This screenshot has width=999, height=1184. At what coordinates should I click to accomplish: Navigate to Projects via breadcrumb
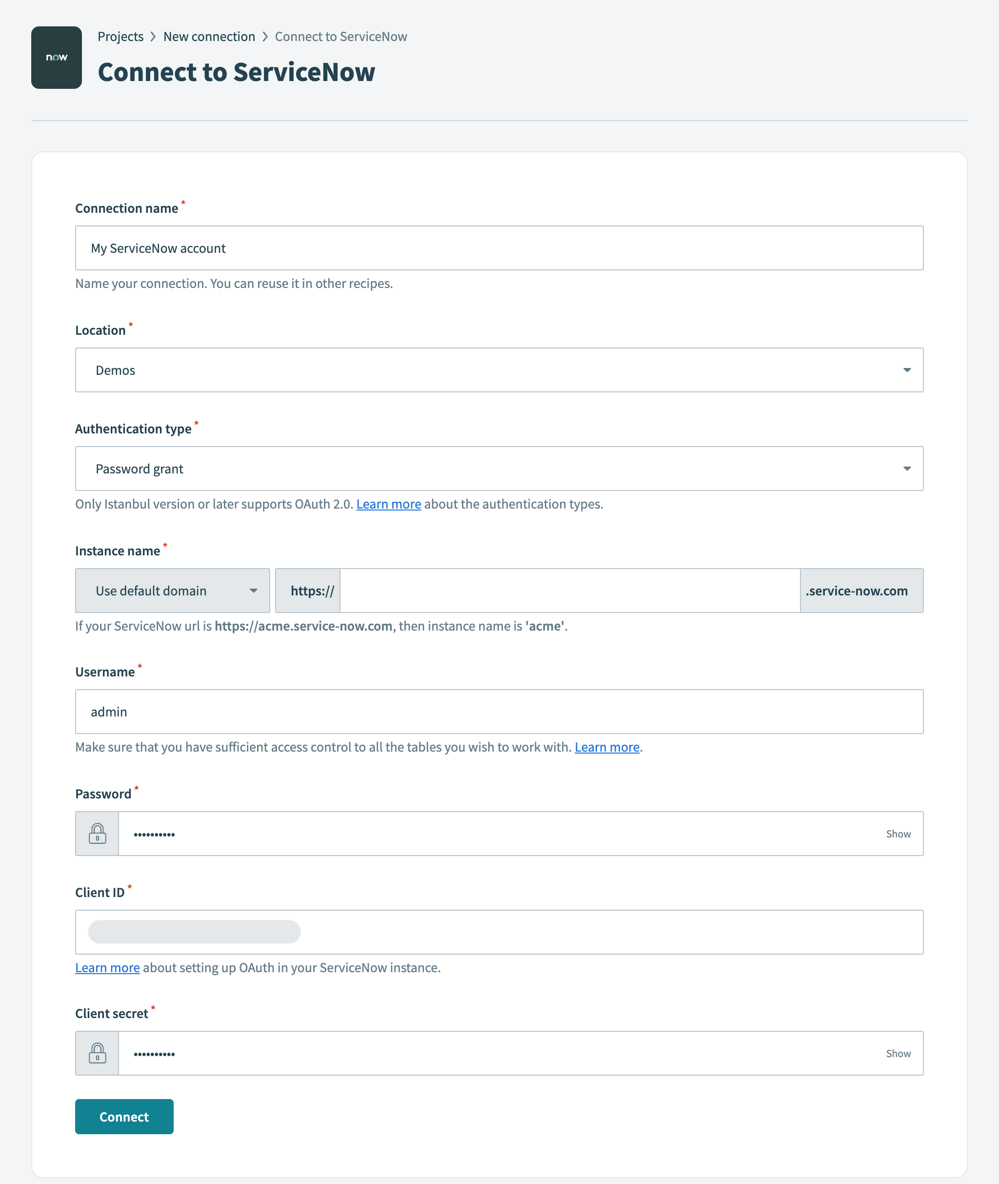(120, 36)
